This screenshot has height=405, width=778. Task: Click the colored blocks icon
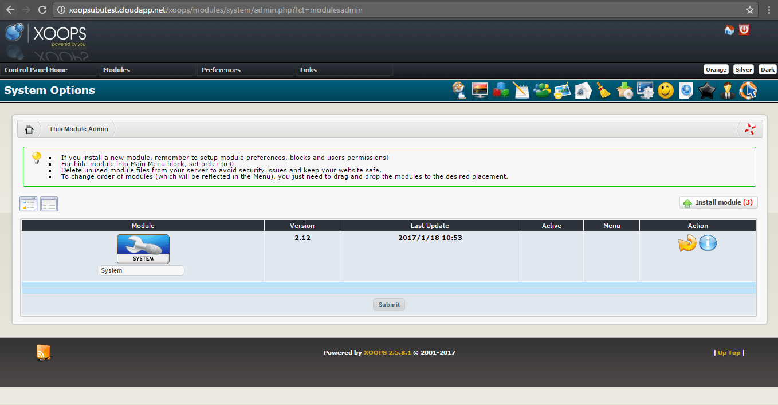pos(501,91)
